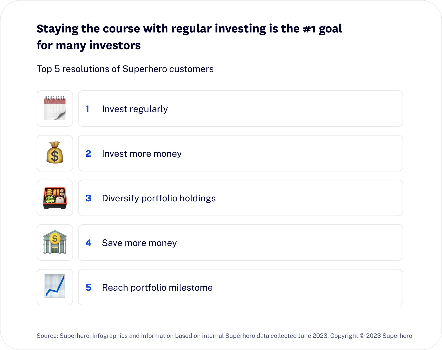
Task: Select the Invest regularly row
Action: [x=241, y=109]
